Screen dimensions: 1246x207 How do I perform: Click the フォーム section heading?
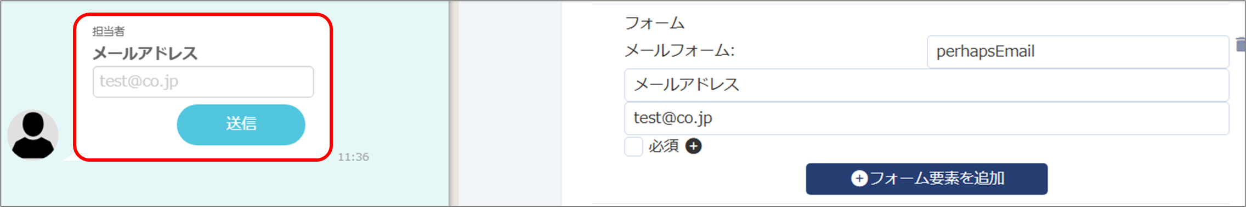[655, 23]
